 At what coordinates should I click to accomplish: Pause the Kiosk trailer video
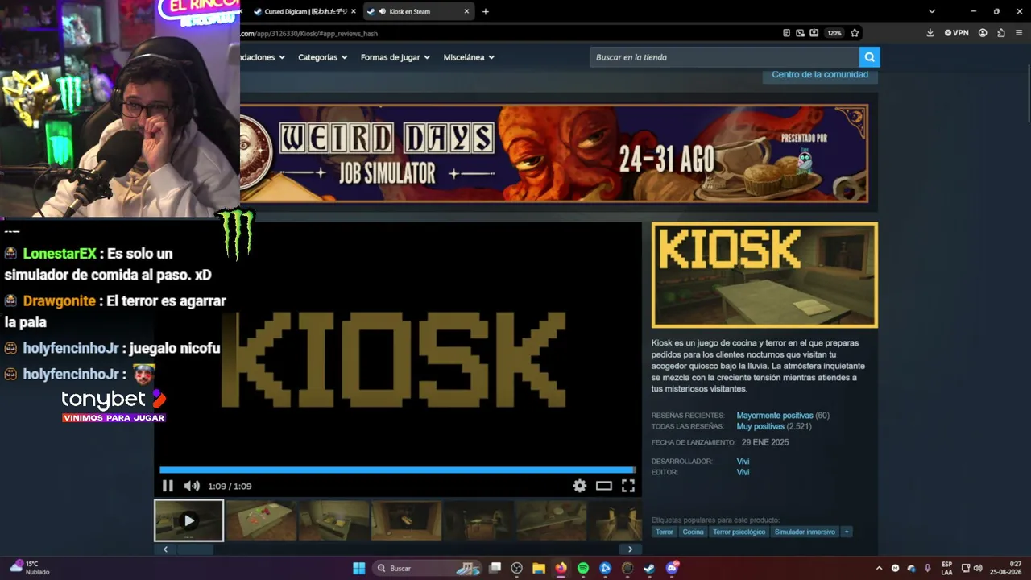(168, 486)
